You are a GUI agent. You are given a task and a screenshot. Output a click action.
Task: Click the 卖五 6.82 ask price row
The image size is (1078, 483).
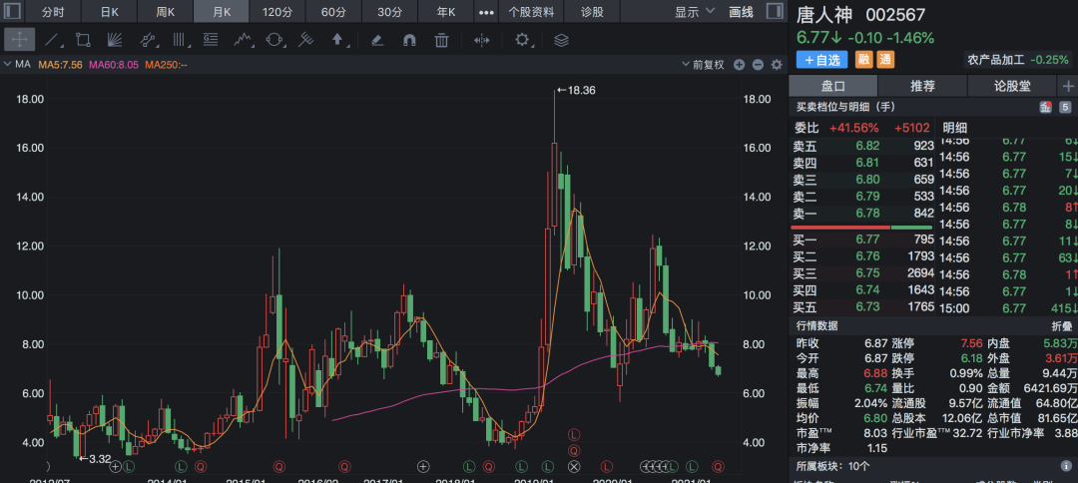(x=863, y=146)
